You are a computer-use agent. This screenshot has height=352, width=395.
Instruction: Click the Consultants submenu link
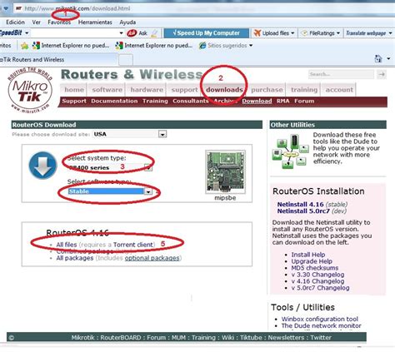tap(191, 101)
